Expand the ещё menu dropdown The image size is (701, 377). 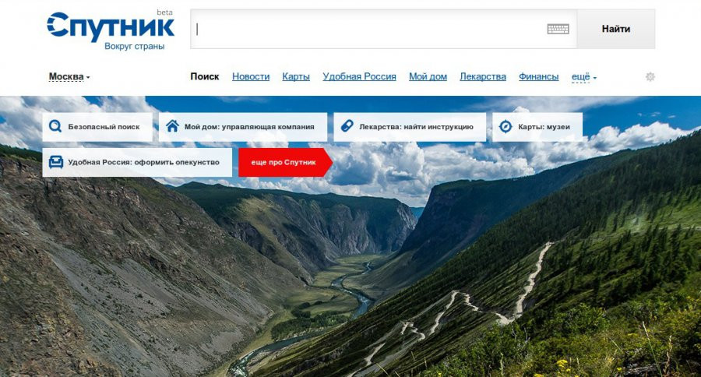[584, 77]
